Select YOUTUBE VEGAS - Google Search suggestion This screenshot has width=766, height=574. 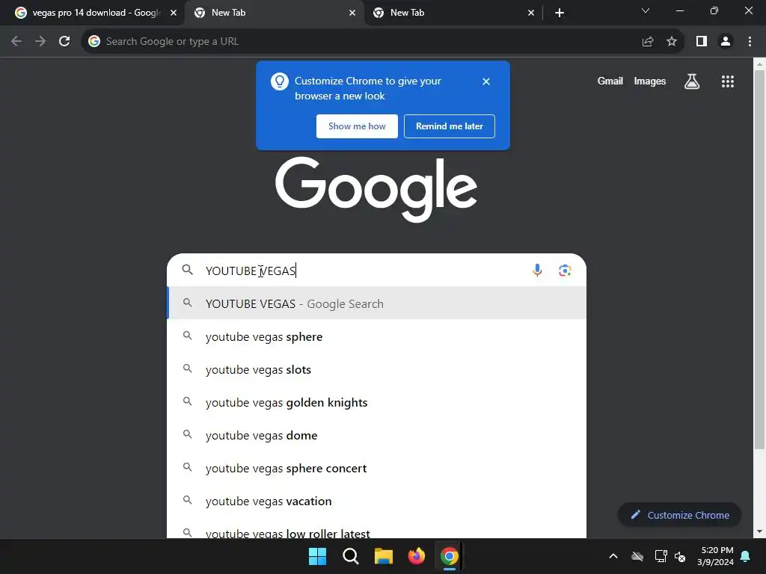[377, 303]
